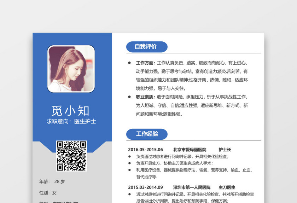This screenshot has width=297, height=203.
Task: Click the profile photo thumbnail
Action: (x=71, y=69)
